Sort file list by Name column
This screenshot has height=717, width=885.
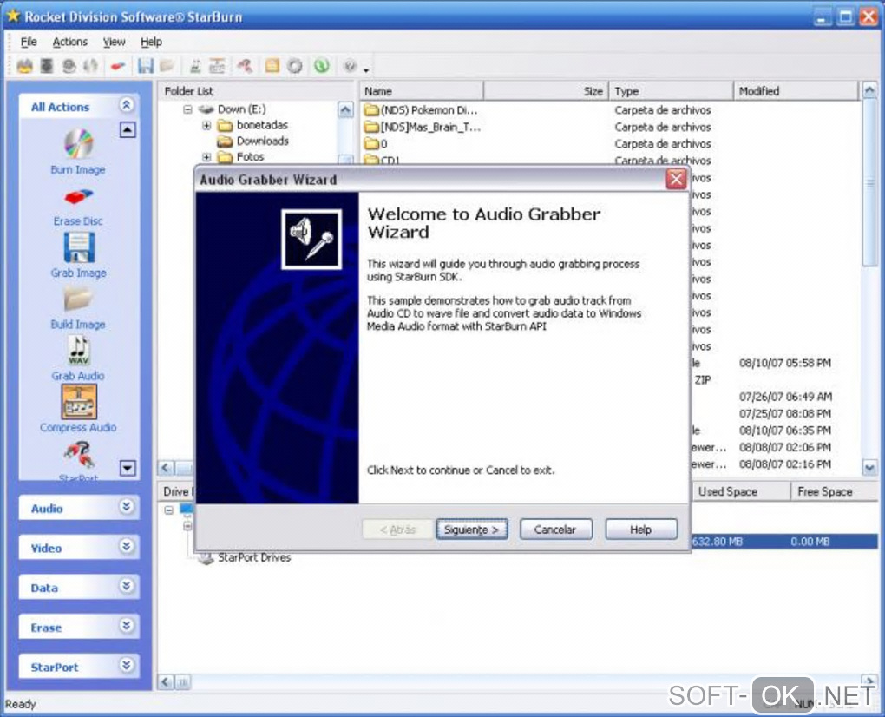[422, 91]
